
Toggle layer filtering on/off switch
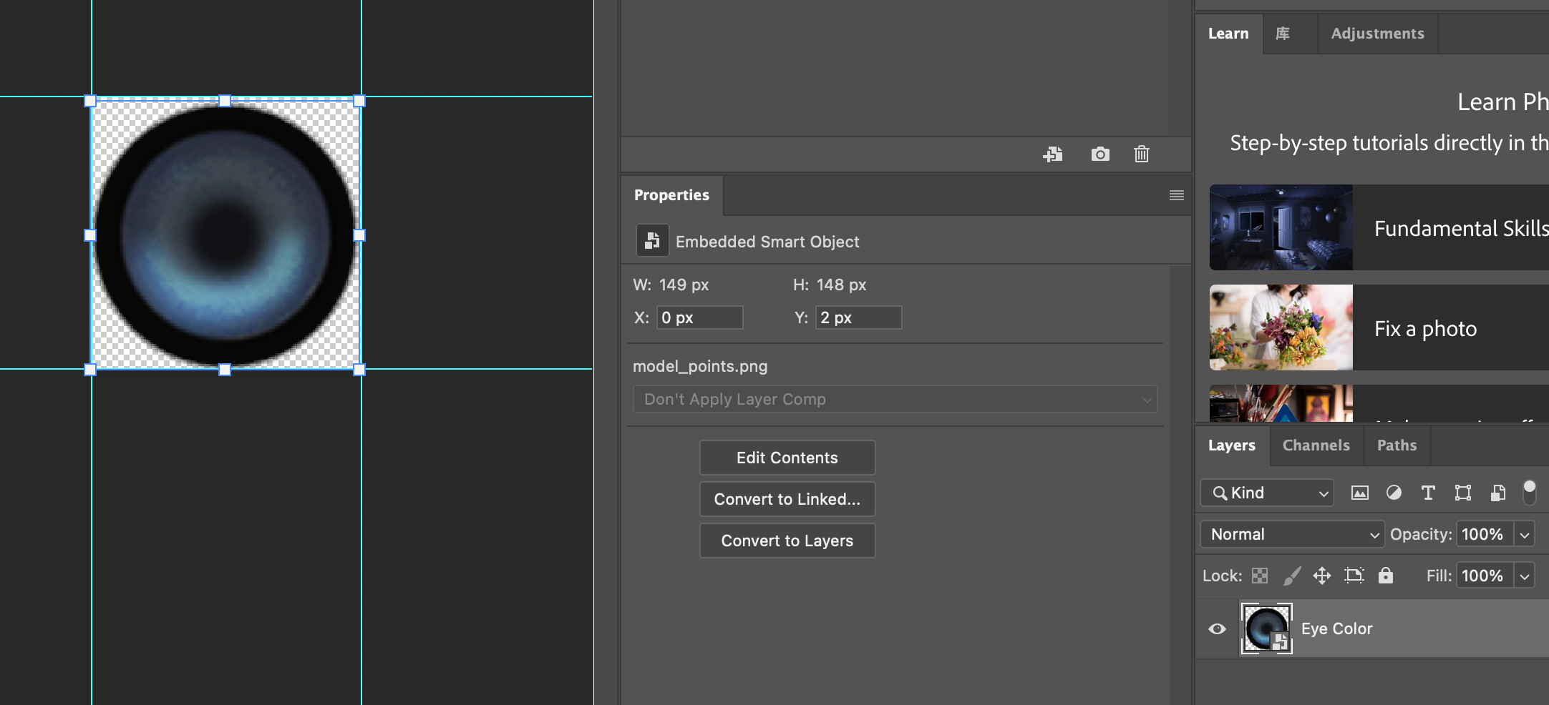coord(1529,492)
